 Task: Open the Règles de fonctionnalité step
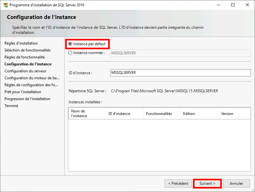(x=24, y=57)
